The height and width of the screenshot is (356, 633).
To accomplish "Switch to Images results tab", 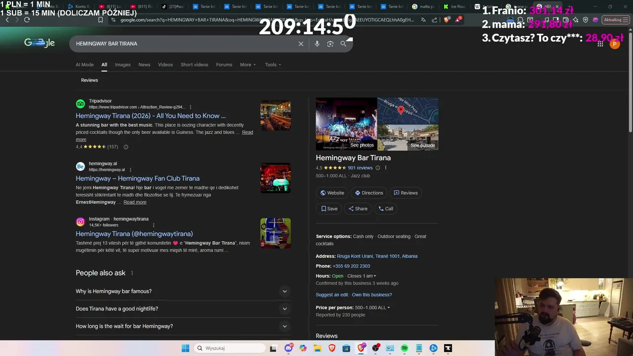I will (123, 65).
